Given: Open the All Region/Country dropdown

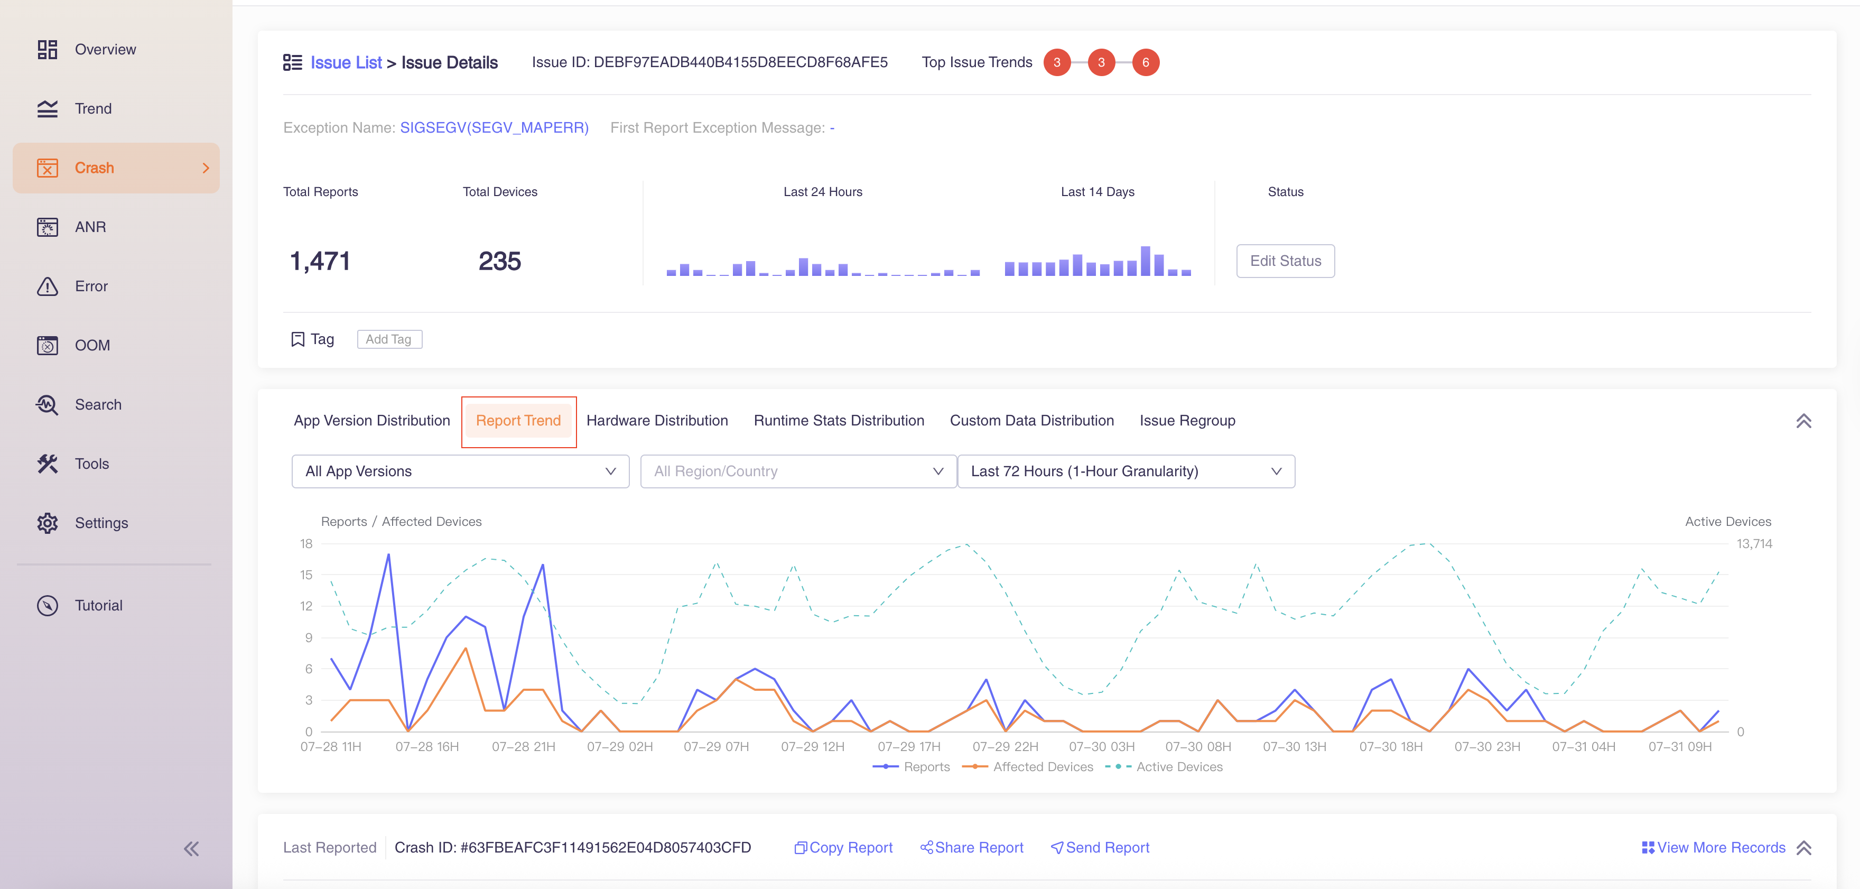Looking at the screenshot, I should tap(798, 471).
